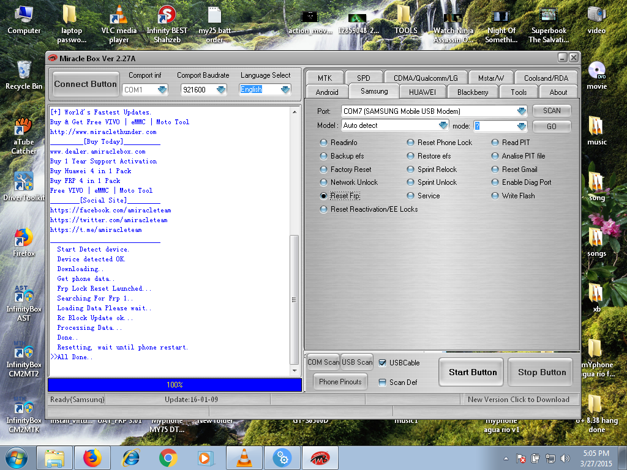Expand the Comport Baudrate dropdown
The image size is (627, 470).
(x=221, y=90)
